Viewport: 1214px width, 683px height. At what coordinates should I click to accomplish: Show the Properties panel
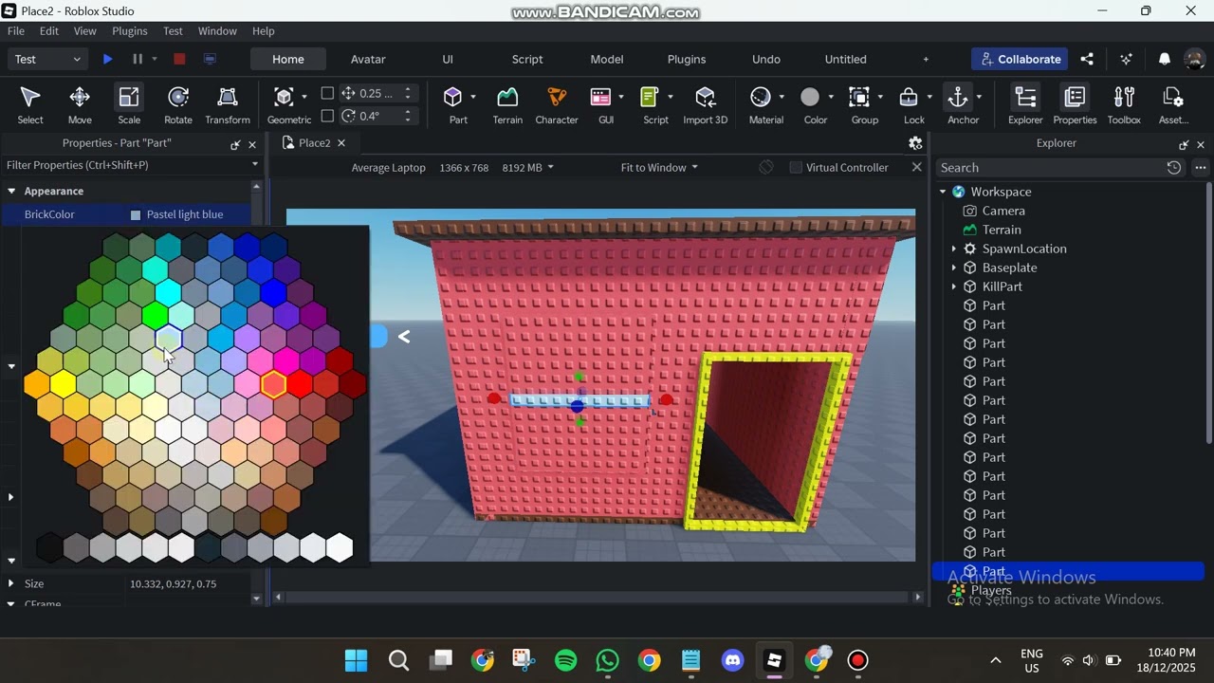coord(1075,104)
